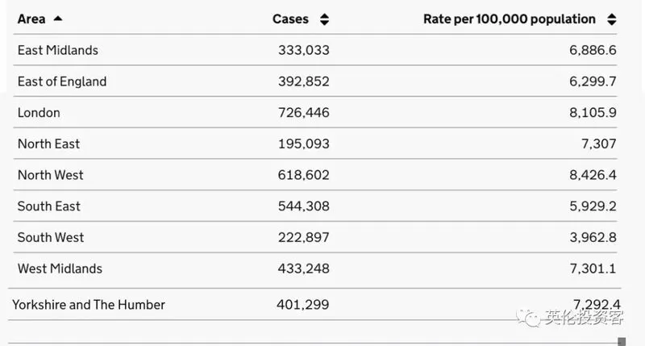
Task: Click London cases value 726,446
Action: click(x=304, y=112)
